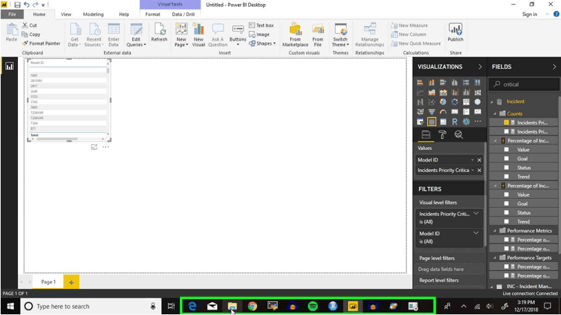This screenshot has height=315, width=561.
Task: Open the Format tab under Visual tools
Action: 153,14
